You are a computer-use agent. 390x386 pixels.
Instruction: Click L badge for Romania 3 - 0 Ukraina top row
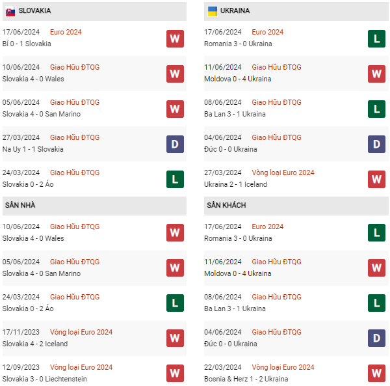coord(376,38)
